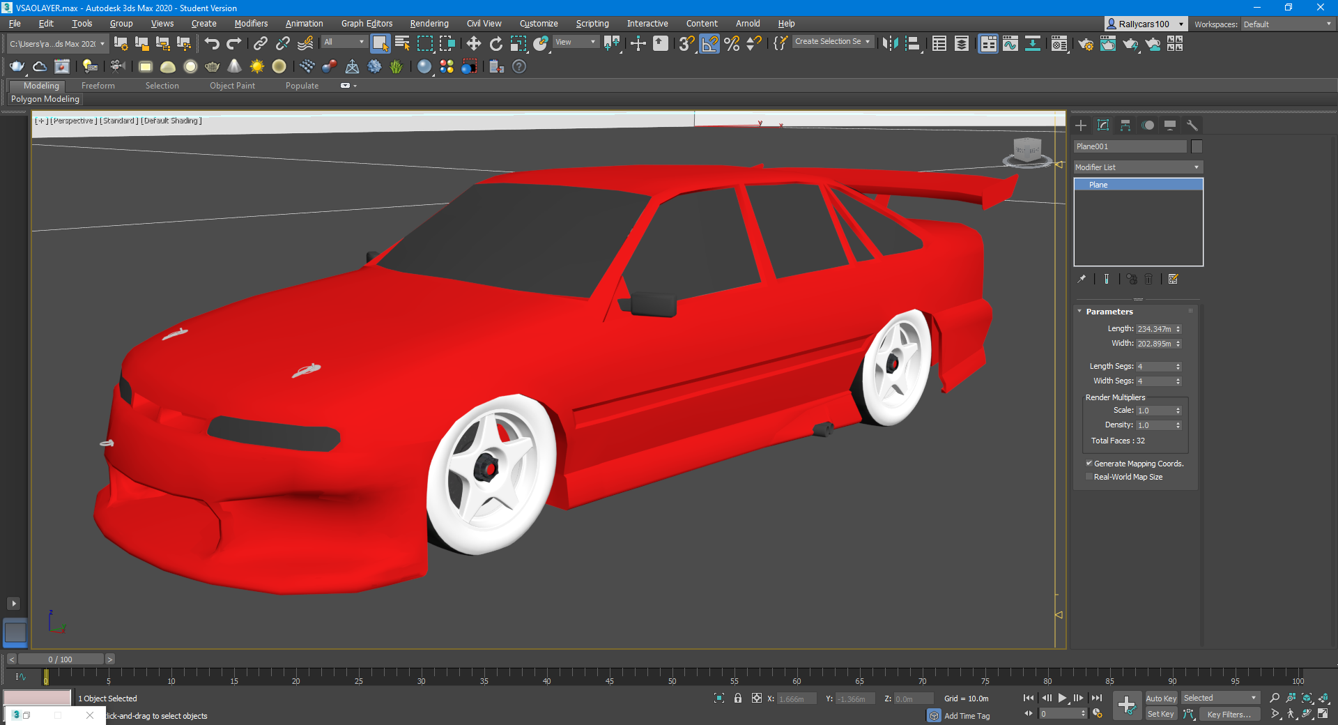The width and height of the screenshot is (1338, 725).
Task: Click the Redo arrow icon
Action: tap(234, 43)
